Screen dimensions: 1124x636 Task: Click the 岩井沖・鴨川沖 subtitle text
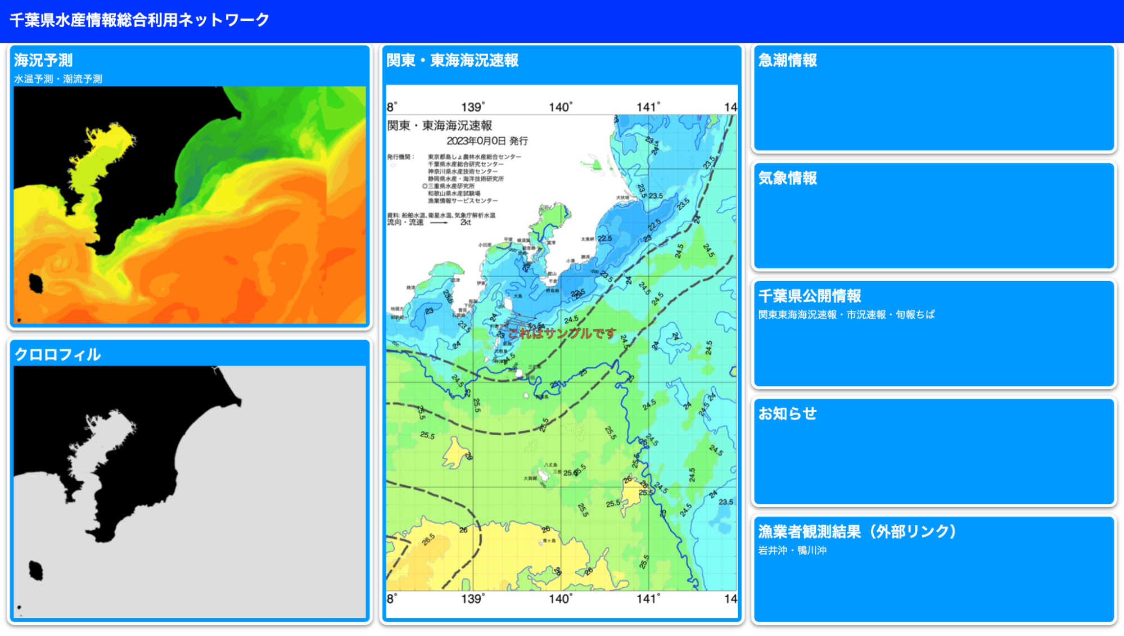(x=792, y=551)
